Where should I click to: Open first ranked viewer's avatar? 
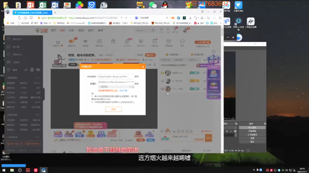[168, 73]
